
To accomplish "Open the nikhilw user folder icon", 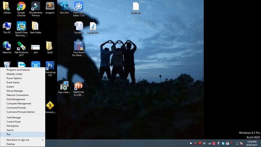I will pyautogui.click(x=7, y=8).
